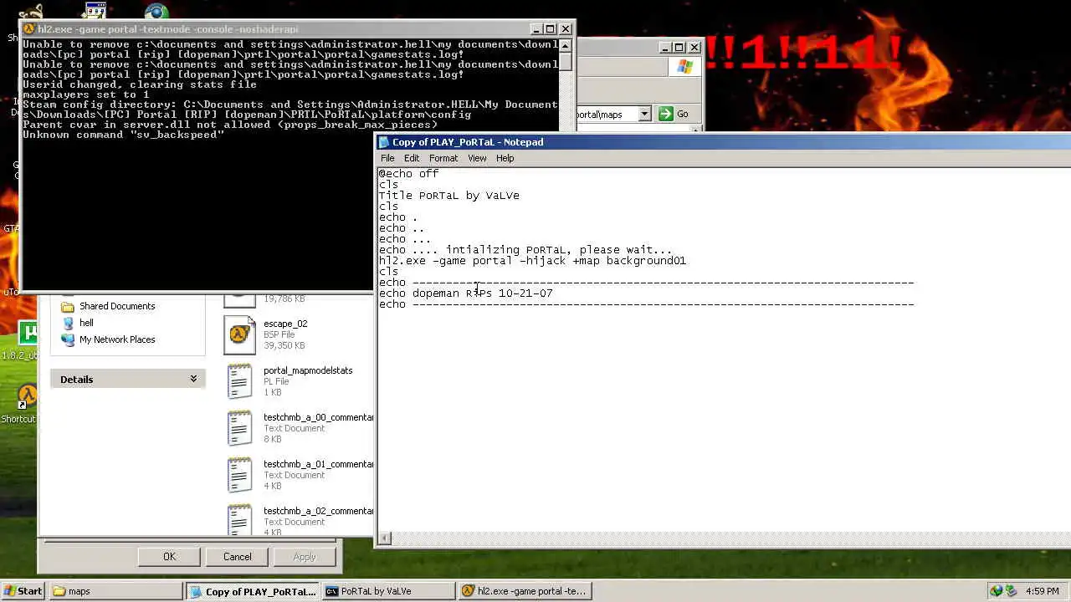Click 'Title PoRTaL by VaLVe' line in Notepad
The image size is (1071, 602).
point(448,196)
